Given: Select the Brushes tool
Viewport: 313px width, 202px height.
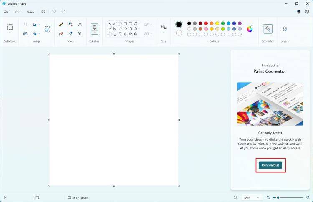Looking at the screenshot, I should pyautogui.click(x=94, y=27).
